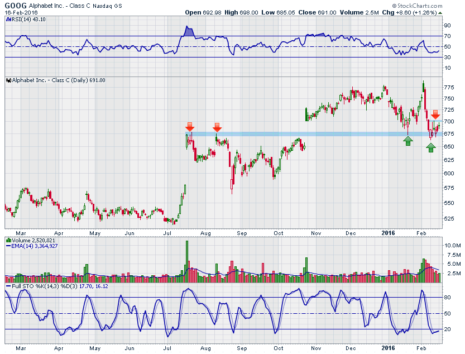Click the Full STO blue line legend marker
Screen dimensions: 465x354
[x=8, y=286]
